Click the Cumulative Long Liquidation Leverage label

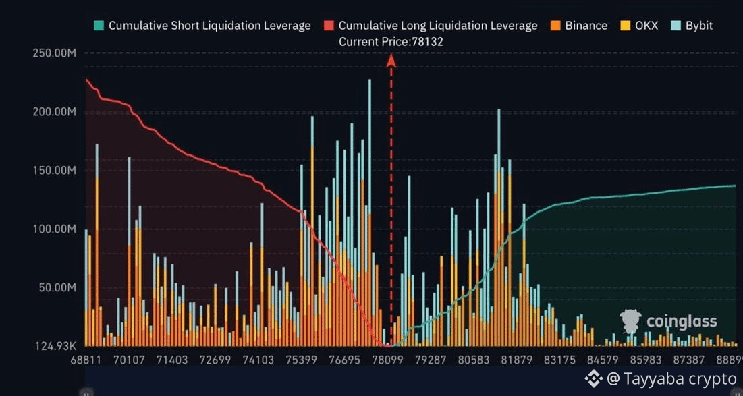point(439,26)
